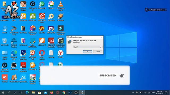Open ASC_Loader desktop shortcut
This screenshot has height=95, width=170.
pos(32,6)
